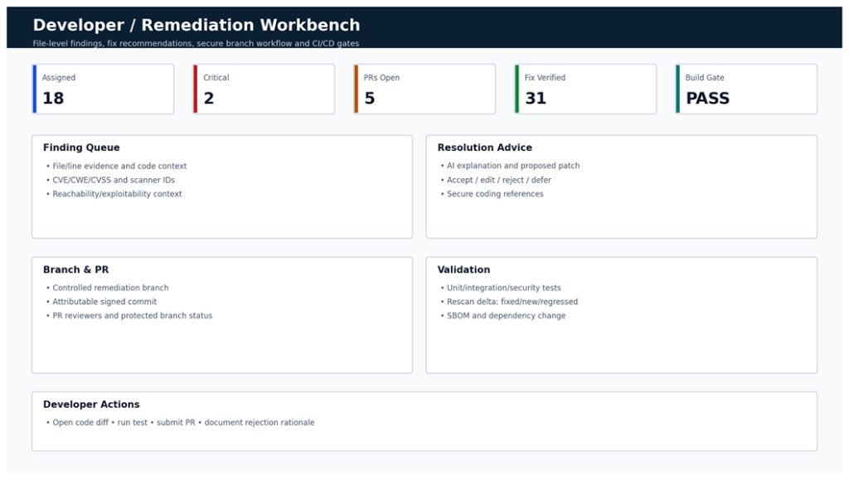Click the Validation heading
This screenshot has width=849, height=480.
click(463, 269)
